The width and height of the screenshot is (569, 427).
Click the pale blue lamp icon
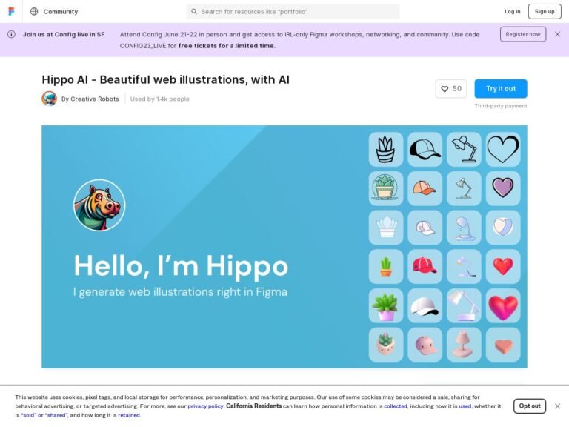(464, 228)
